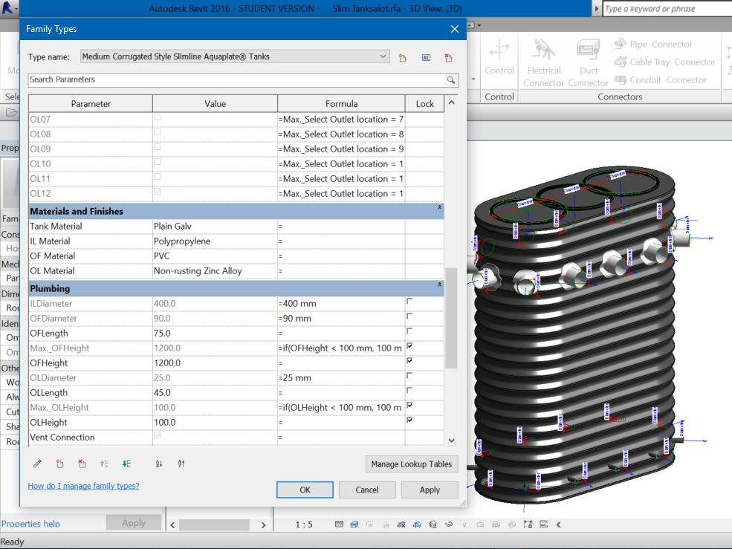Sort parameters in descending order
Image resolution: width=732 pixels, height=549 pixels.
pos(181,464)
